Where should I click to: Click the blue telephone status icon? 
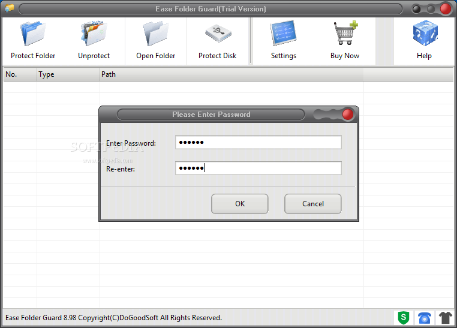coord(425,318)
